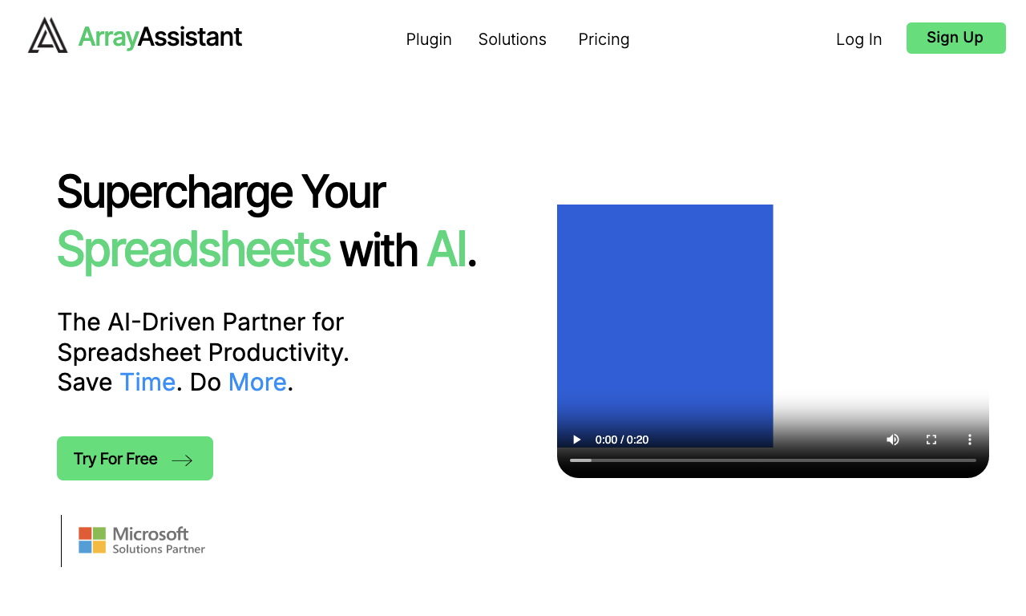Click the Log In link
The image size is (1026, 616).
(858, 39)
